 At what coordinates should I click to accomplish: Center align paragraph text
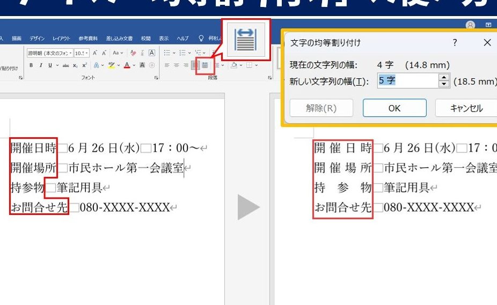176,65
